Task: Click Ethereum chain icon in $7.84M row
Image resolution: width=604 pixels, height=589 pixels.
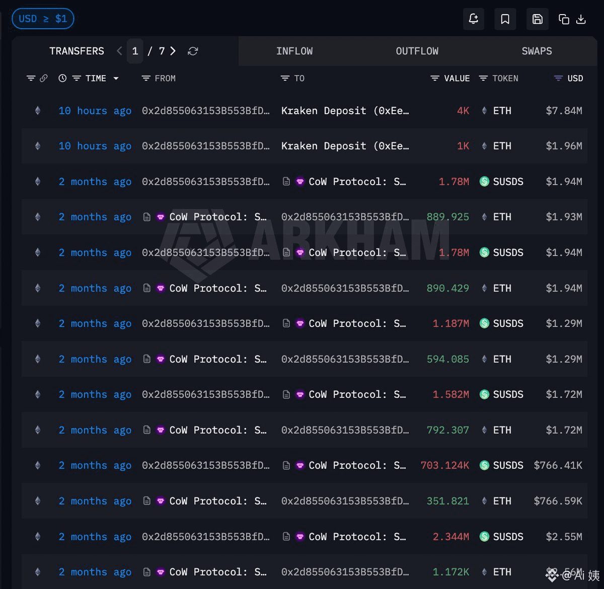Action: point(37,111)
